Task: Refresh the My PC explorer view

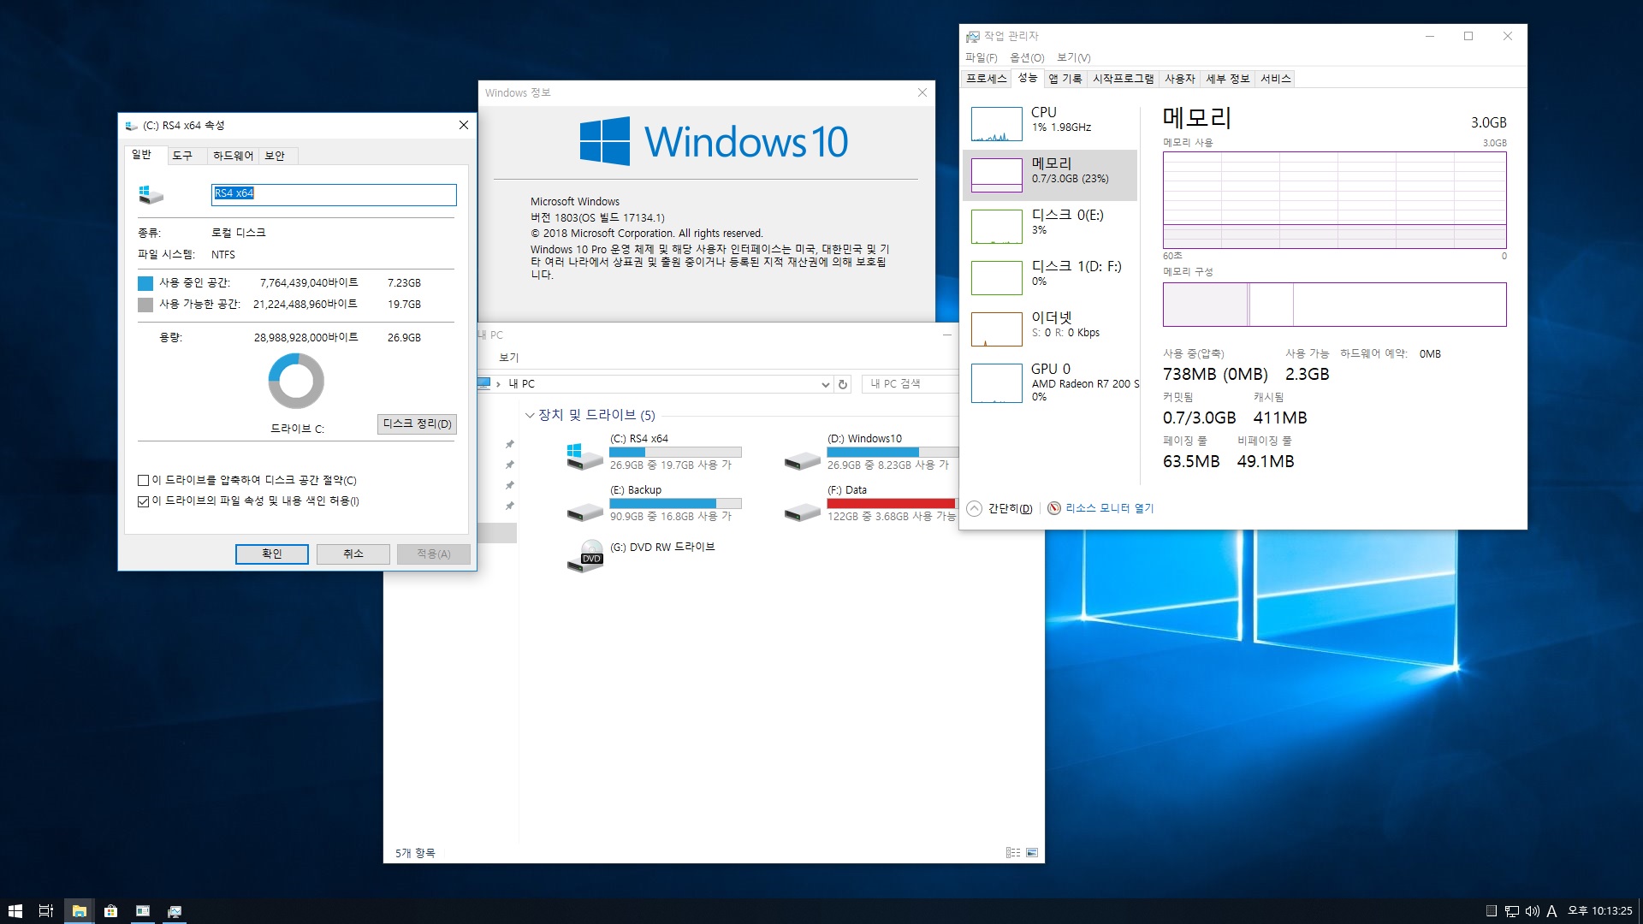Action: pyautogui.click(x=843, y=385)
